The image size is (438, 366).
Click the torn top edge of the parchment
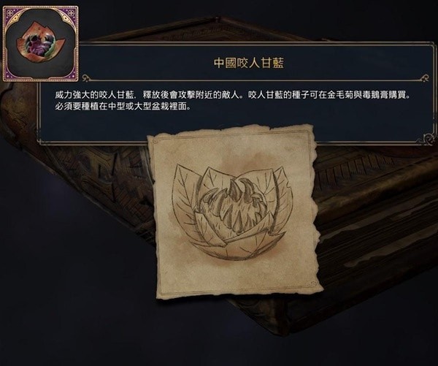[231, 131]
